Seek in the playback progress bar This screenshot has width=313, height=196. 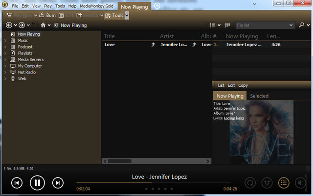[x=154, y=183]
